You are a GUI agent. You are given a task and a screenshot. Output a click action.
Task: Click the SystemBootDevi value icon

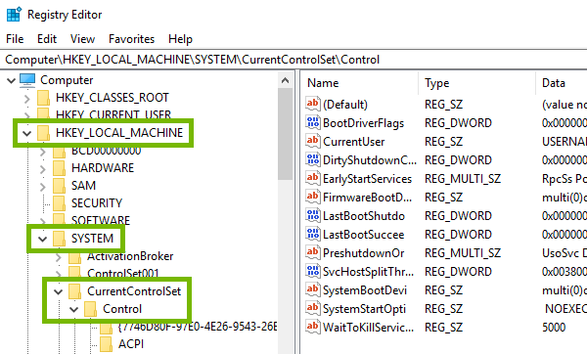(x=313, y=289)
